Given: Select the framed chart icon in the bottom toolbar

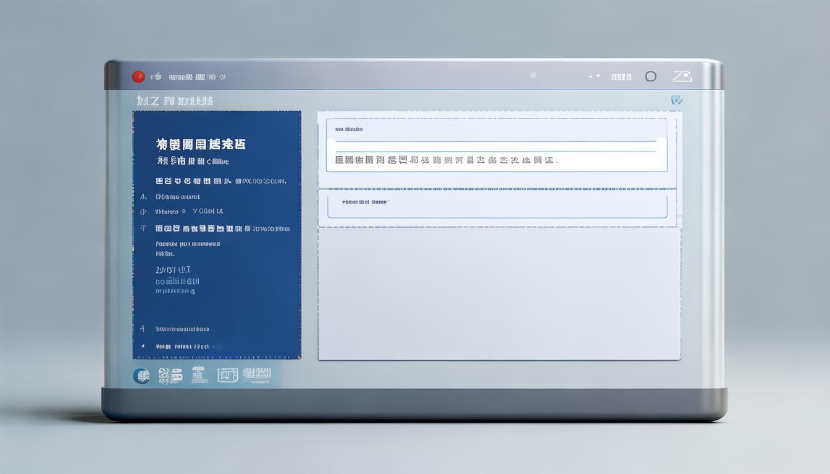Looking at the screenshot, I should pyautogui.click(x=227, y=375).
